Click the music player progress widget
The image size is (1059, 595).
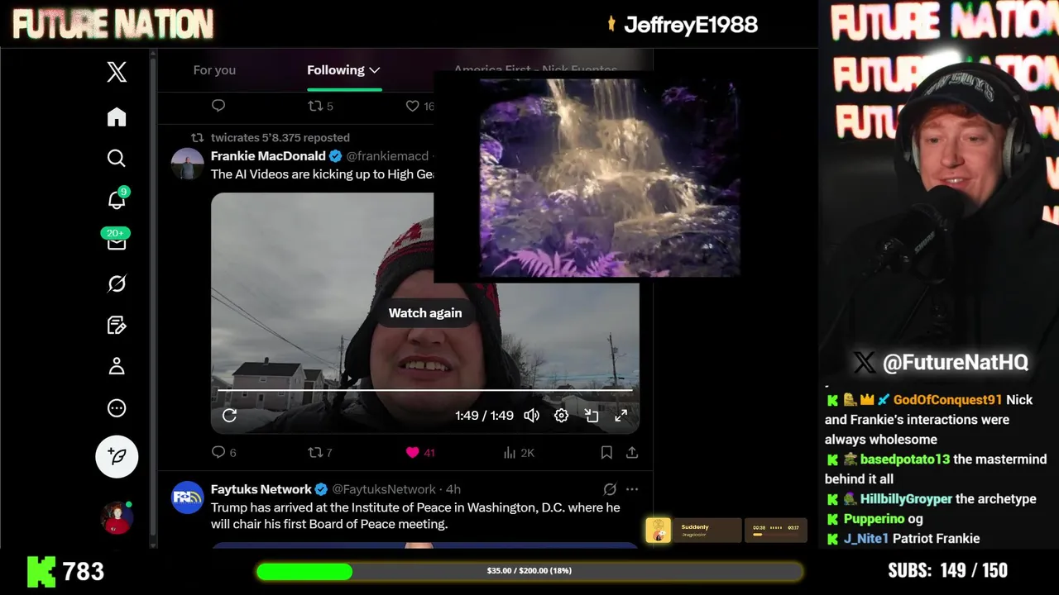(776, 531)
